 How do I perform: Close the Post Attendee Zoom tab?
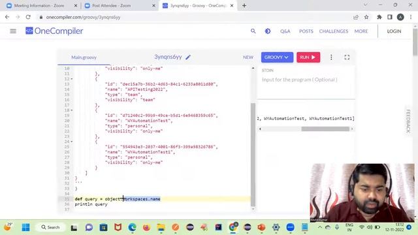click(153, 6)
